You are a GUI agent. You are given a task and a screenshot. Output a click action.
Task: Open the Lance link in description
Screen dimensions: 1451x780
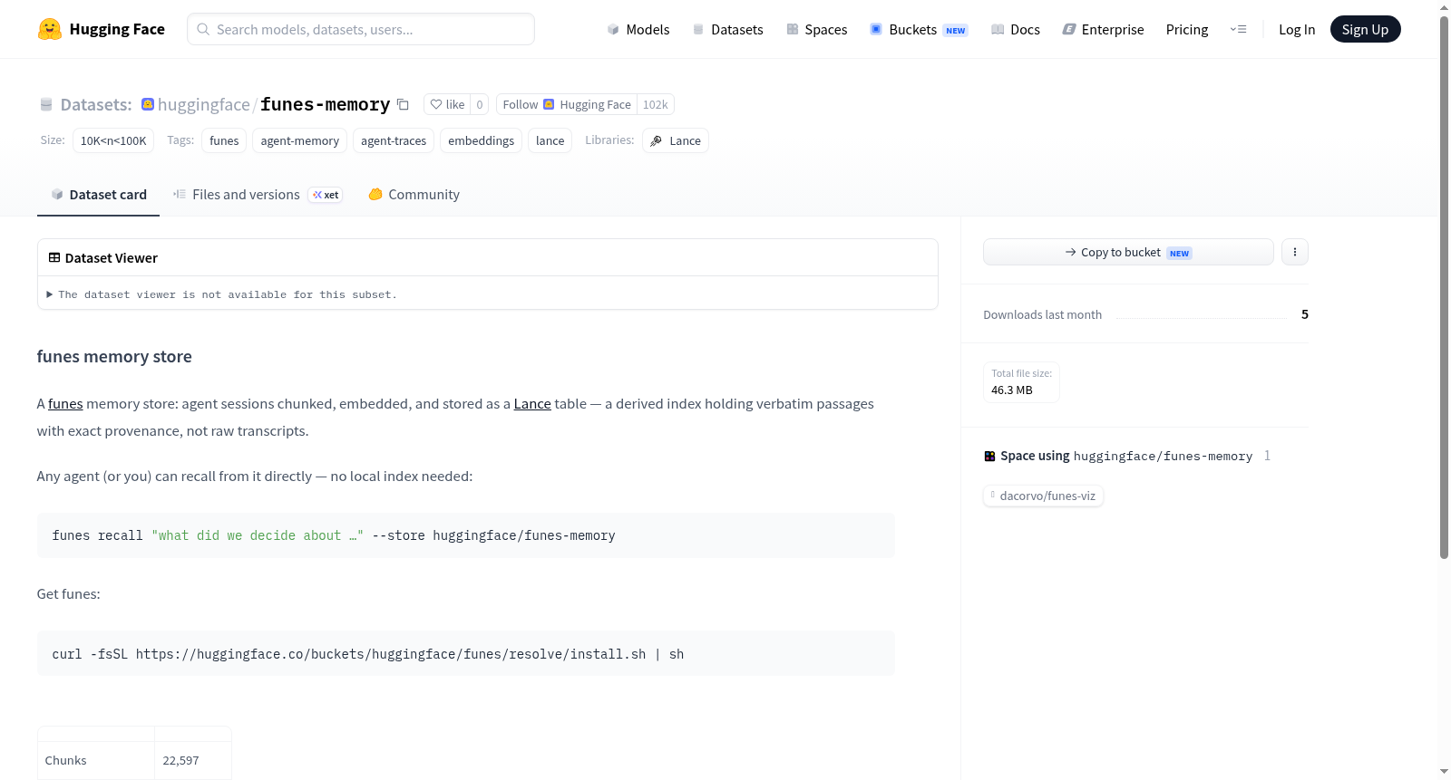pos(532,404)
